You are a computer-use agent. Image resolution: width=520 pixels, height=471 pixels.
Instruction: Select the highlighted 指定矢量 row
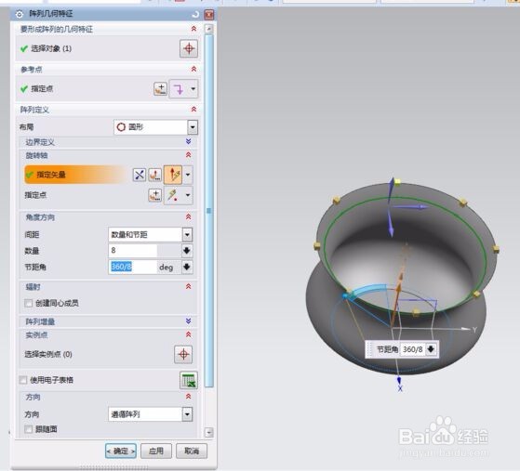point(75,175)
